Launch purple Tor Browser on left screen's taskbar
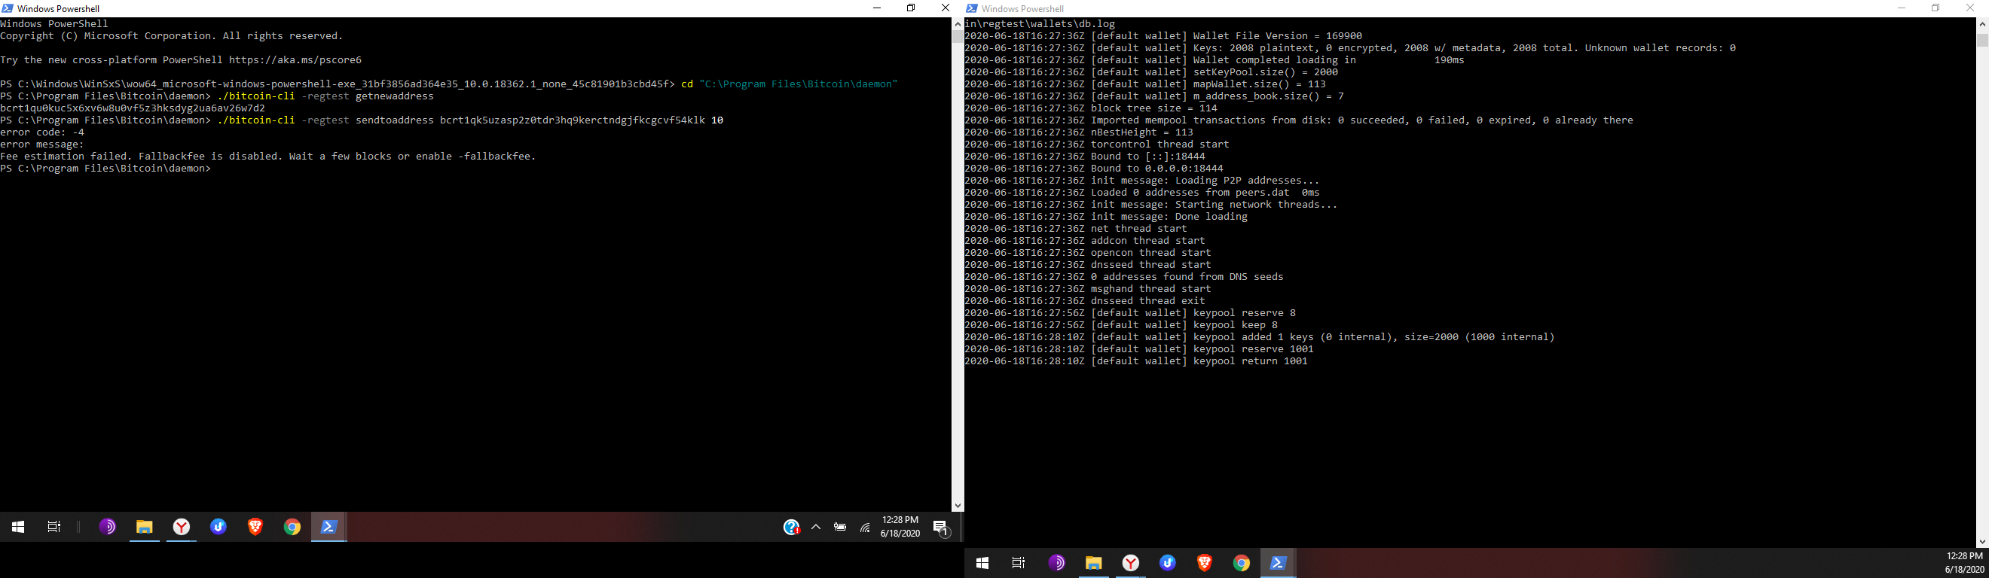This screenshot has width=1989, height=578. 107,527
